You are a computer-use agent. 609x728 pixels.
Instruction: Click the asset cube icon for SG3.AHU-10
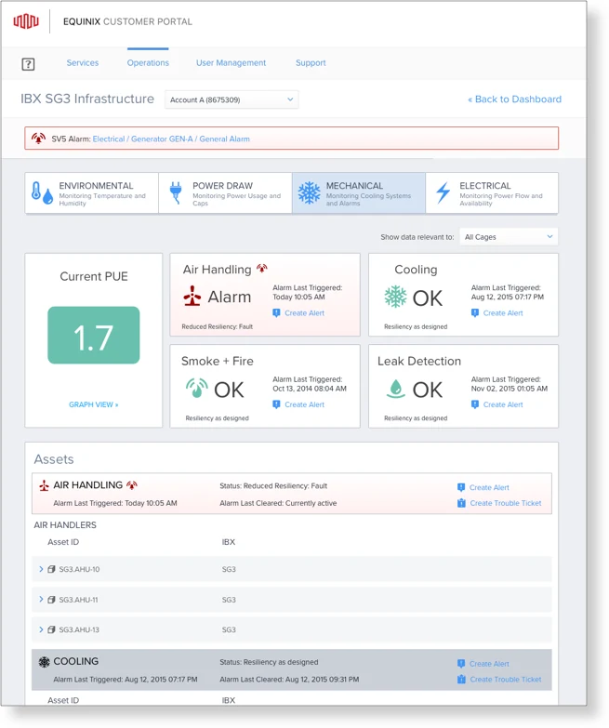[x=51, y=569]
